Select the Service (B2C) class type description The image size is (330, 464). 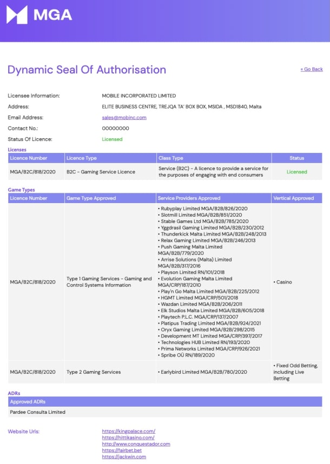pyautogui.click(x=214, y=172)
